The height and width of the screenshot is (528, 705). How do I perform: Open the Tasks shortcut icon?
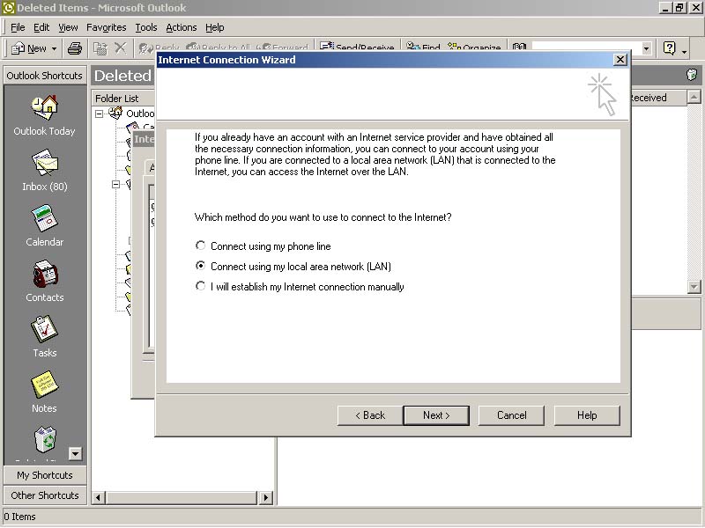[x=45, y=329]
